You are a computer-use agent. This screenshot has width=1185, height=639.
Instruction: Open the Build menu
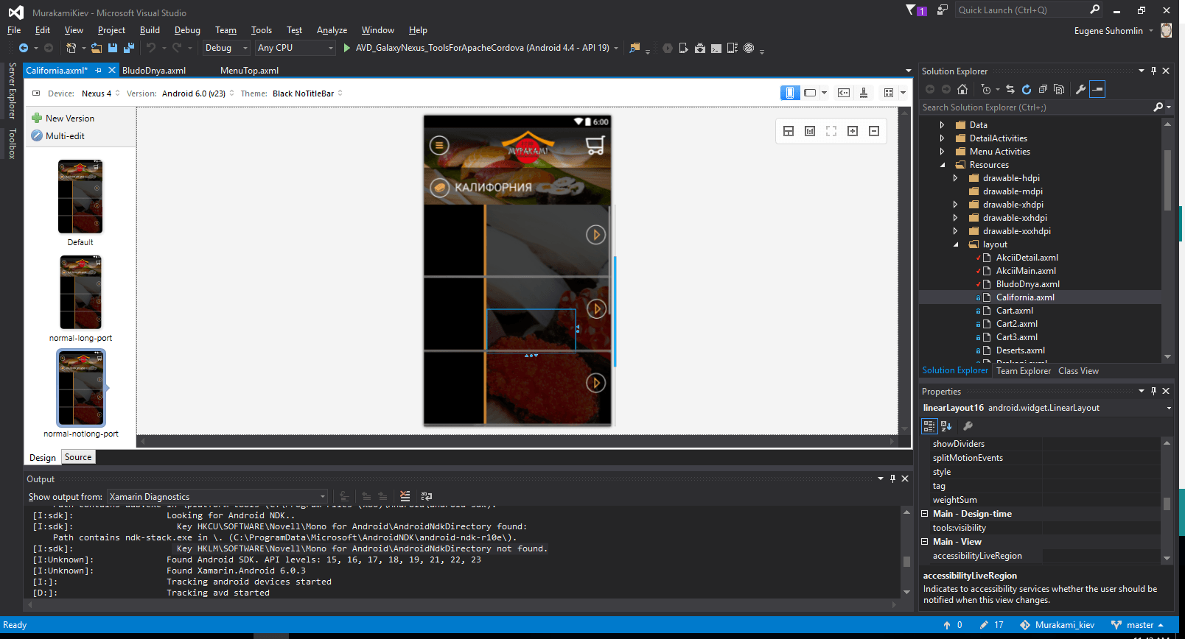point(150,30)
